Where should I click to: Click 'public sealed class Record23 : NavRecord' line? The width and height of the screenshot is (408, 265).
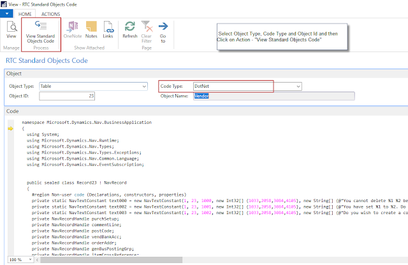point(76,183)
